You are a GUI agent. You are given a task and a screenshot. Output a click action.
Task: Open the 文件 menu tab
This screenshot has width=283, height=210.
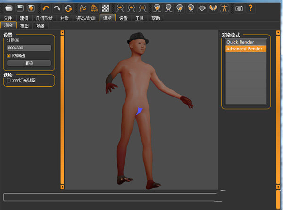(x=8, y=18)
